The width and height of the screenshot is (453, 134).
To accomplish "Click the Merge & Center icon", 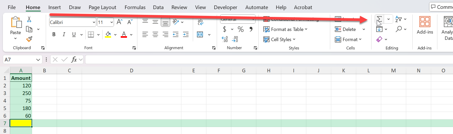I will coord(200,34).
